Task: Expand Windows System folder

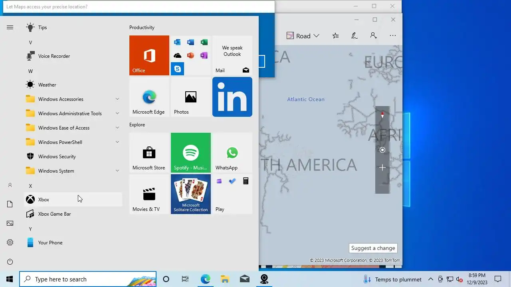Action: pyautogui.click(x=73, y=171)
